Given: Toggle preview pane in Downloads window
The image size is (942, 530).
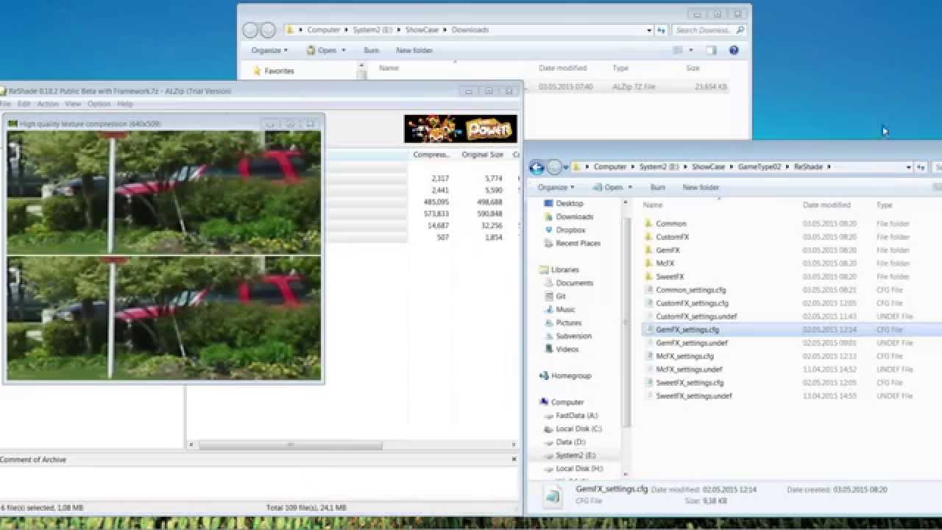Looking at the screenshot, I should tap(711, 51).
